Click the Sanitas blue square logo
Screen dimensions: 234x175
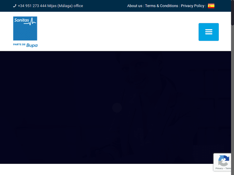coord(25,29)
